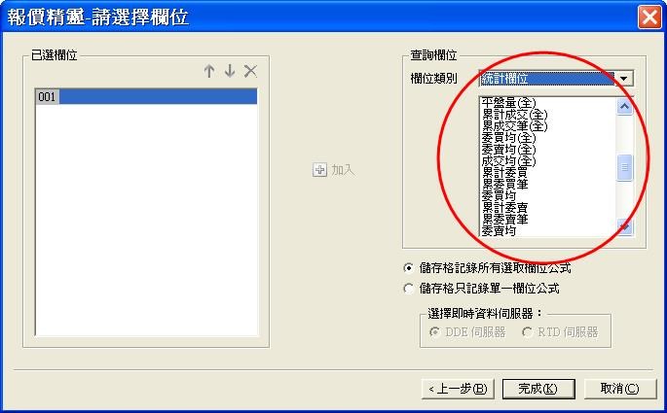Select row 001 in 已選欄位 list
The image size is (667, 413).
146,96
